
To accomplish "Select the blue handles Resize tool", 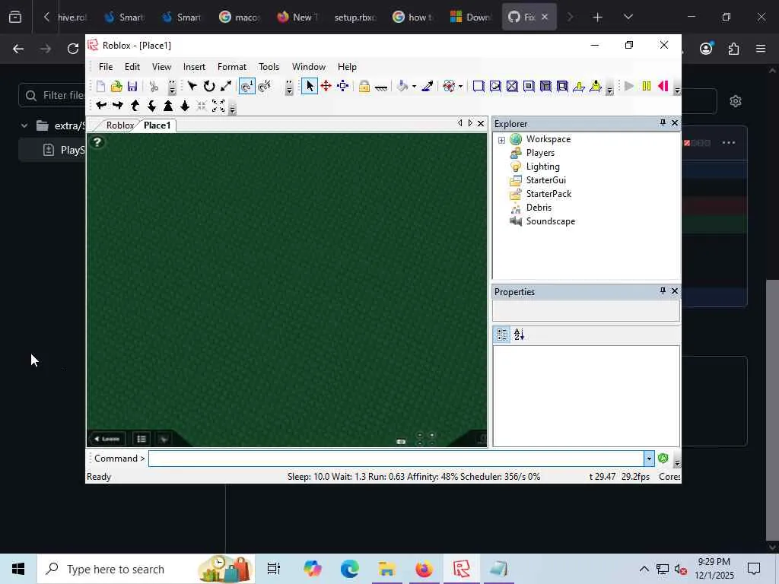I will tap(343, 87).
